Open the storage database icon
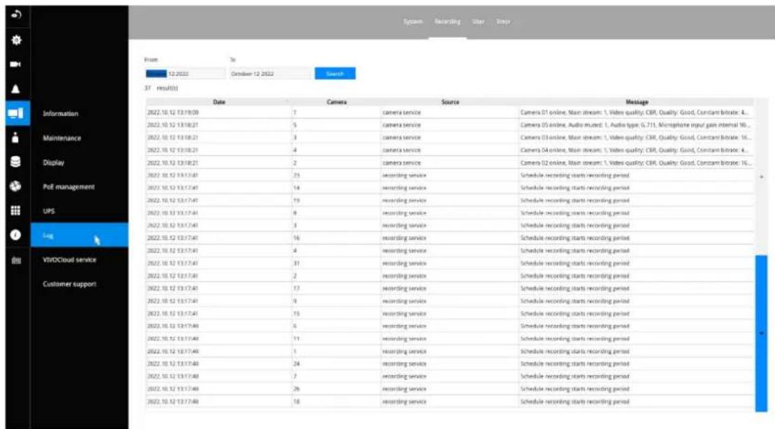 pos(15,161)
